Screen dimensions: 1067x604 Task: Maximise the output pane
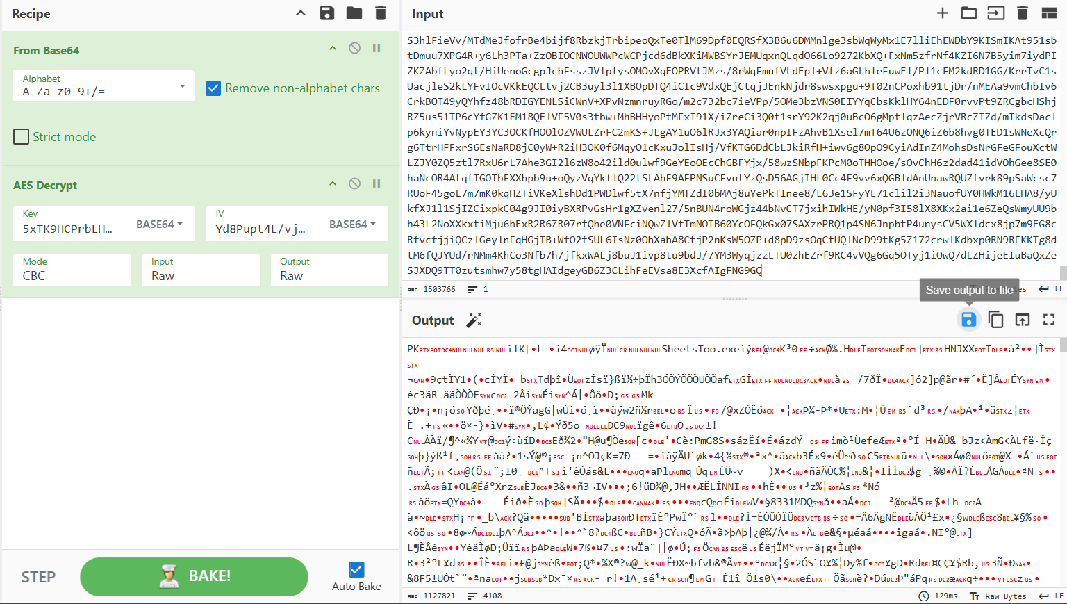point(1049,320)
